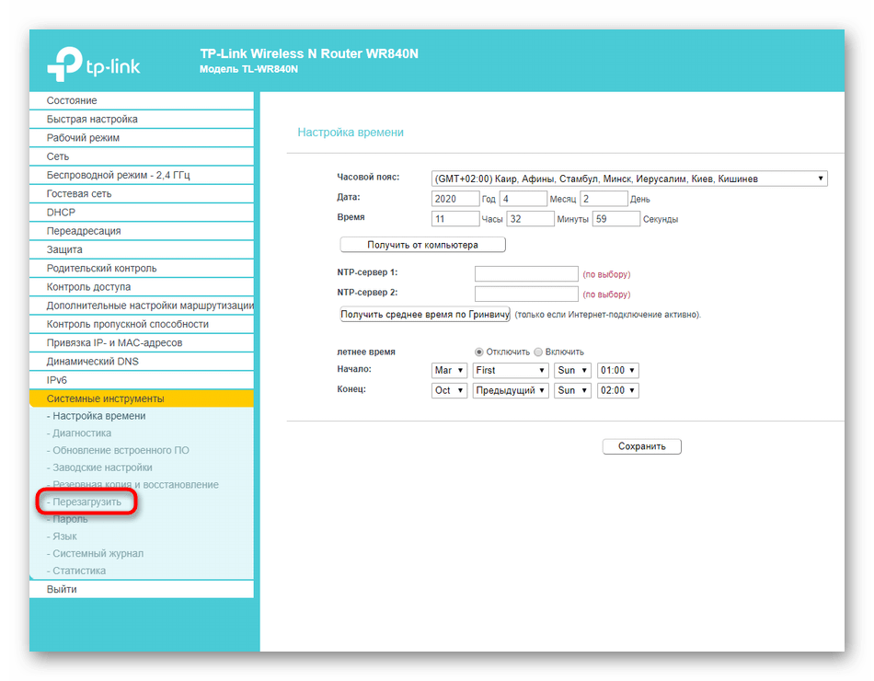Viewport: 874px width, 681px height.
Task: Open the end week 'Предыдущий' dropdown
Action: [x=511, y=390]
